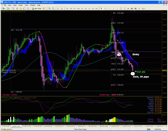168x131 pixels.
Task: Switch chart to M30 timeframe
Action: (78, 8)
